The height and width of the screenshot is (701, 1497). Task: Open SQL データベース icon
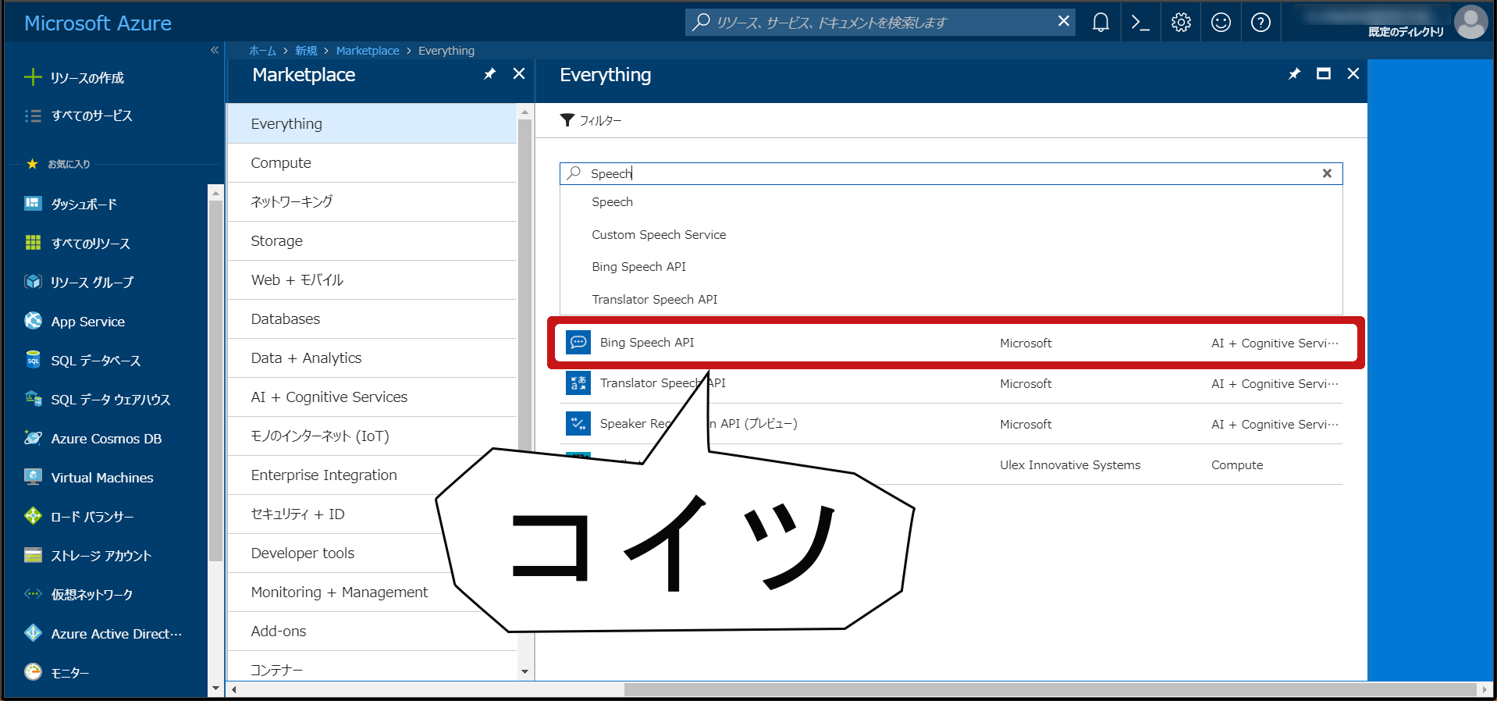[x=33, y=360]
